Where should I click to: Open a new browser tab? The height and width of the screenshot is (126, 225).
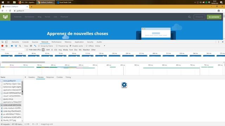click(x=32, y=7)
